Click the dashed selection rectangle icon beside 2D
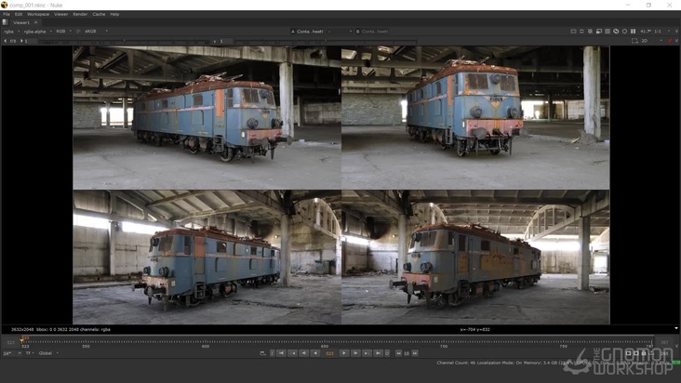Viewport: 681px width, 383px height. [x=634, y=41]
